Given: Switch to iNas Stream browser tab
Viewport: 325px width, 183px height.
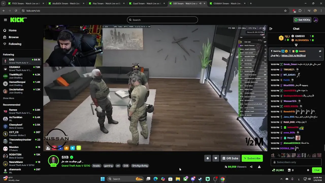Looking at the screenshot, I should point(107,4).
